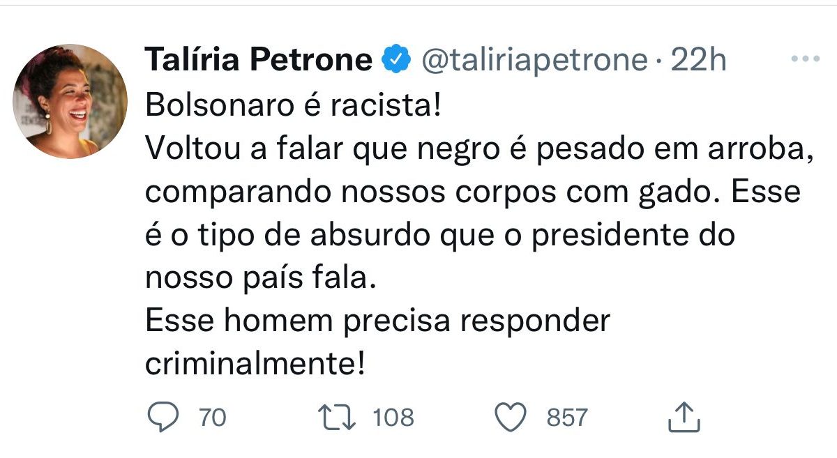Click the 108 retweets count
837x458 pixels.
tap(393, 418)
